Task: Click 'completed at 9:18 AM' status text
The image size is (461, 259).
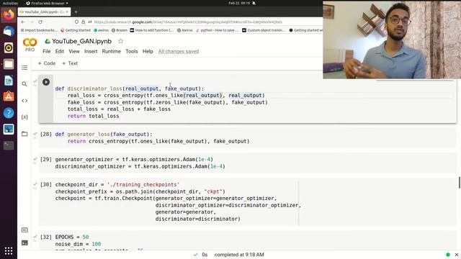Action: tap(239, 255)
